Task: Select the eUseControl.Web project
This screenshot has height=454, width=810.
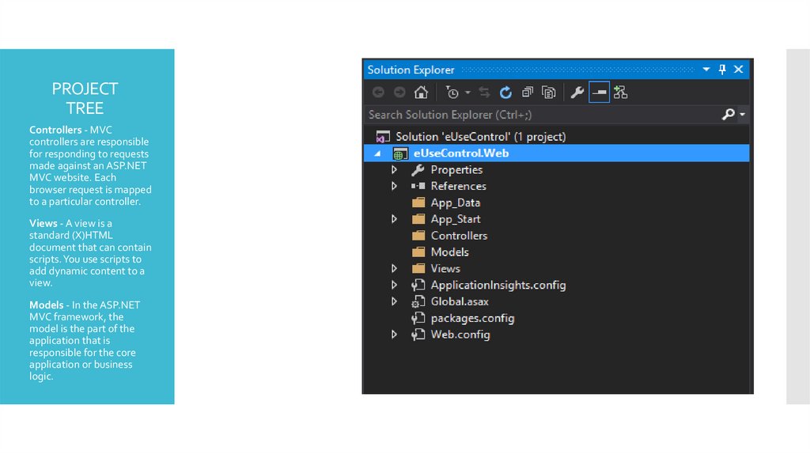Action: tap(461, 153)
